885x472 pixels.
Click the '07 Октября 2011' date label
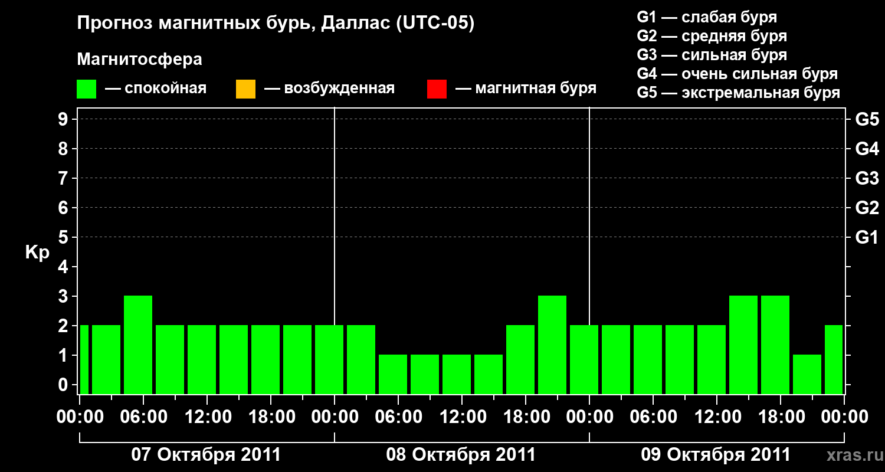coord(206,455)
